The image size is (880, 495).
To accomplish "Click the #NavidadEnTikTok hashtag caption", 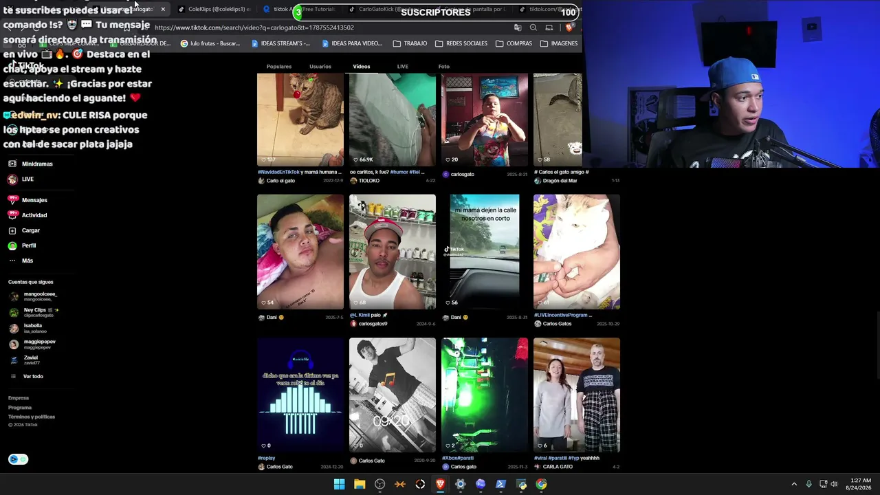I will 279,172.
